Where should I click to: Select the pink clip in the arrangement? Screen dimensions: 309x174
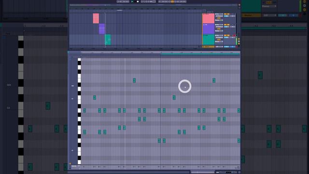click(96, 18)
